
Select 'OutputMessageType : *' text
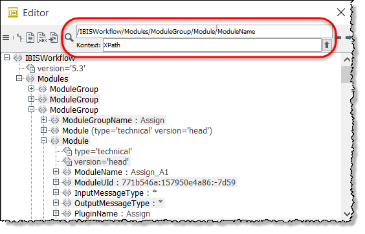(x=118, y=204)
